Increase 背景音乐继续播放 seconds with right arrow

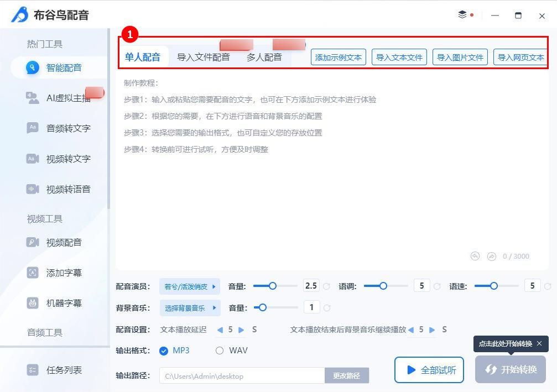432,330
